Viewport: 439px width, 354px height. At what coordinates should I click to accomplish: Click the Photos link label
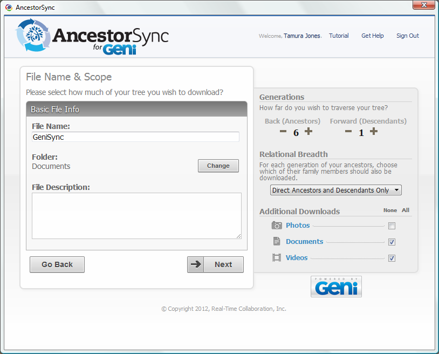(x=298, y=225)
